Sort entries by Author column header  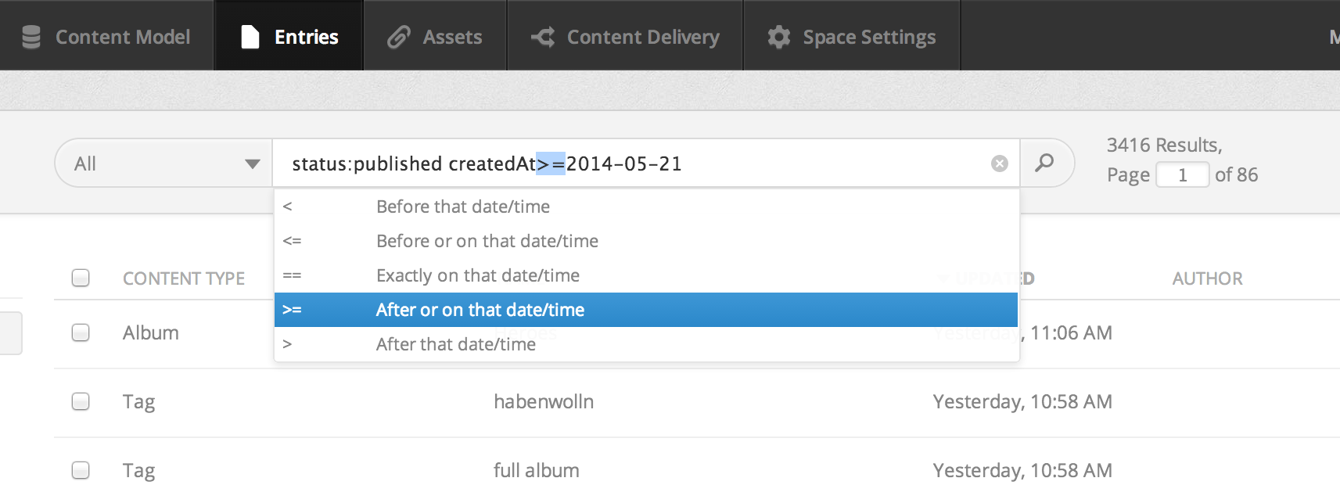(x=1207, y=278)
